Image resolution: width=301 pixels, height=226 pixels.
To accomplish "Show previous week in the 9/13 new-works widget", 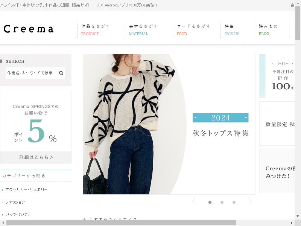I will click(x=273, y=64).
